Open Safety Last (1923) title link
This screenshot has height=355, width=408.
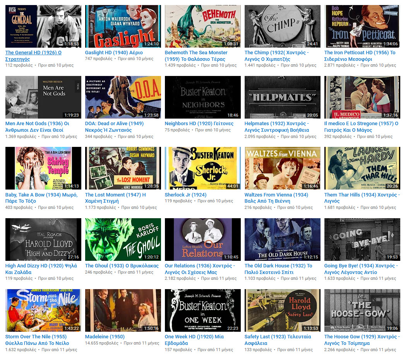[x=278, y=339]
